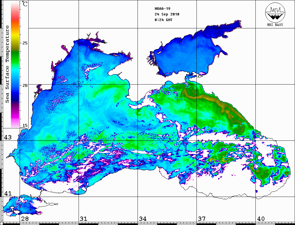295x225 pixels.
Task: Click the '15' color scale value
Action: (25, 125)
